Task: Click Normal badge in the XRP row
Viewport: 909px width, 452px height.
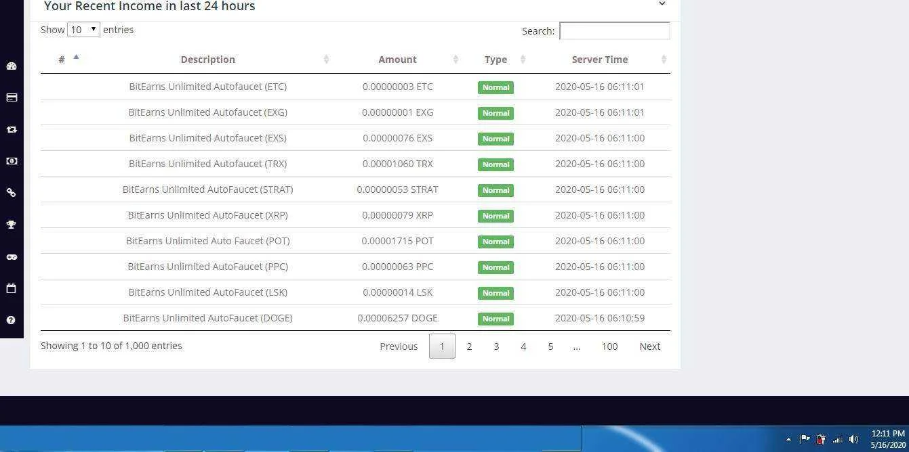Action: [x=496, y=216]
